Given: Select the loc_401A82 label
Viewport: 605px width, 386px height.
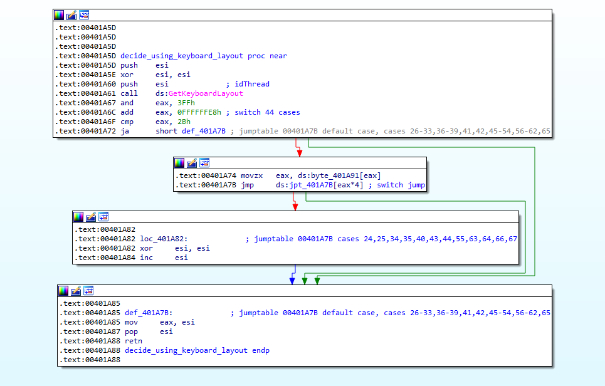Looking at the screenshot, I should tap(164, 239).
